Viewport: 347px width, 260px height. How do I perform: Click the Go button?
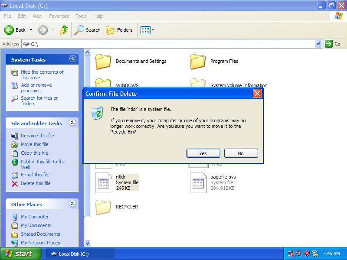(333, 44)
